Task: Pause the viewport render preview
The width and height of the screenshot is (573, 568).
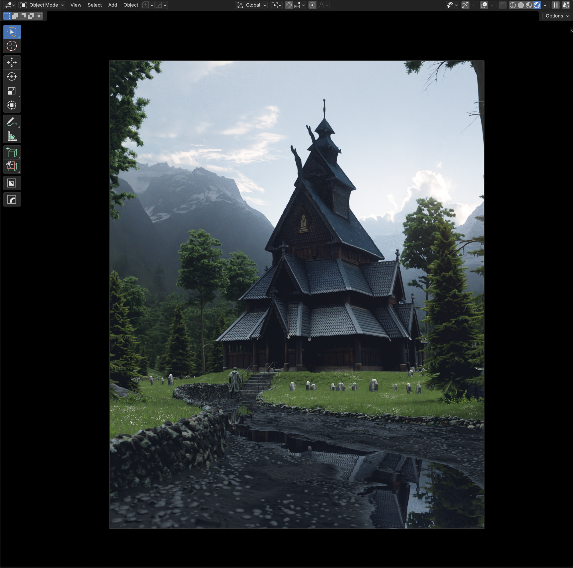Action: coord(556,5)
